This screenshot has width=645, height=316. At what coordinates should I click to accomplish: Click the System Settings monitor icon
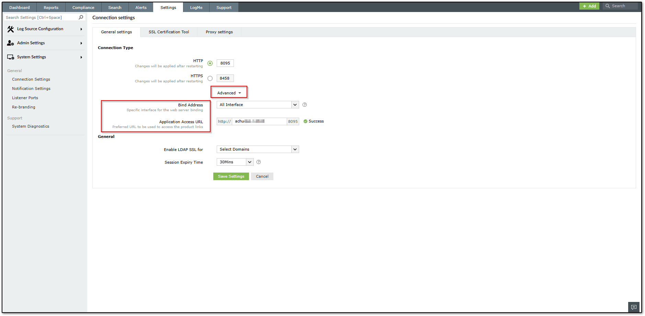[x=11, y=57]
